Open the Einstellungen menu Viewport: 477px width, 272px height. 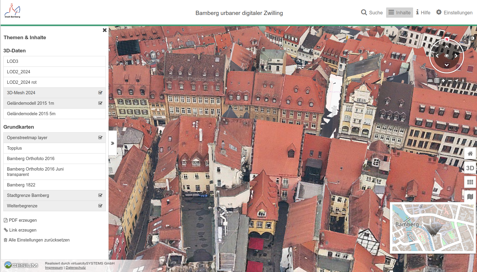pos(454,13)
